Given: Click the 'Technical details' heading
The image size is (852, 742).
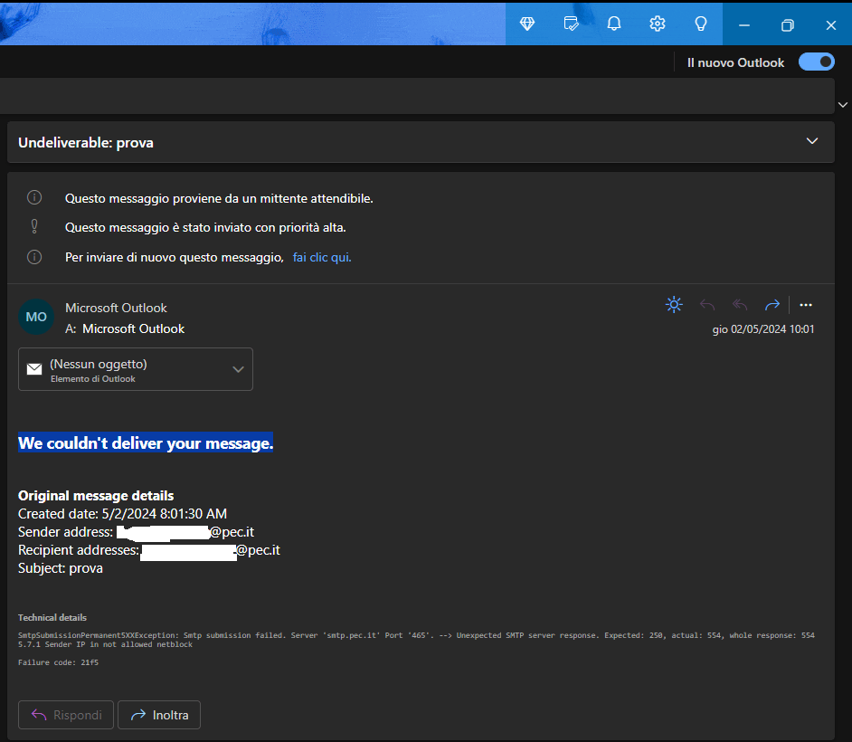Looking at the screenshot, I should click(x=52, y=617).
